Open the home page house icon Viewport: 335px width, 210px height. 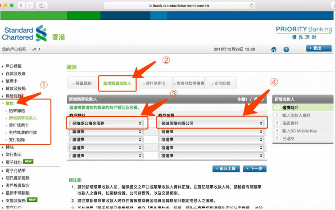[x=273, y=50]
